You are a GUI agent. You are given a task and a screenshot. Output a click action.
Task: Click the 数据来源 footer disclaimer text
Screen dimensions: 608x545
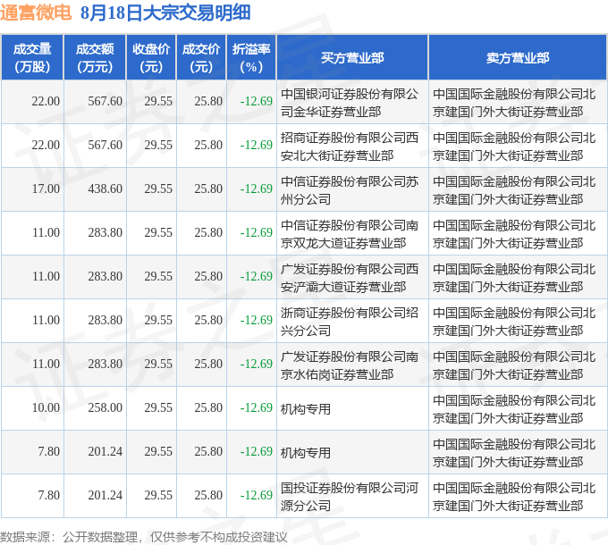144,537
